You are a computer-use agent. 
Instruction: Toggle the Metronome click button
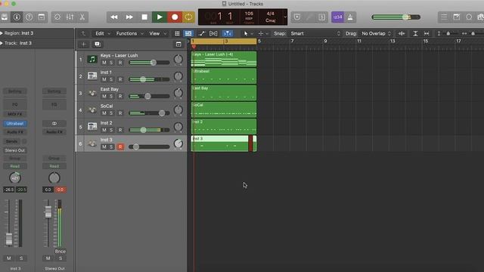[350, 17]
